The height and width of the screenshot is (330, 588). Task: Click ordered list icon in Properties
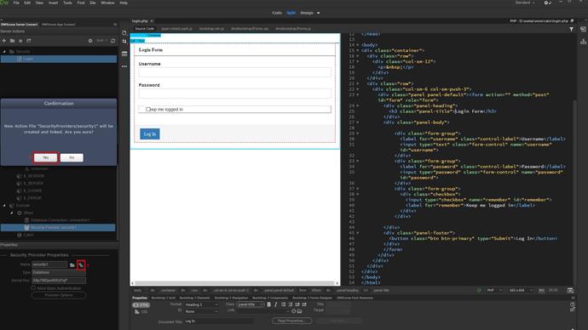[x=291, y=304]
